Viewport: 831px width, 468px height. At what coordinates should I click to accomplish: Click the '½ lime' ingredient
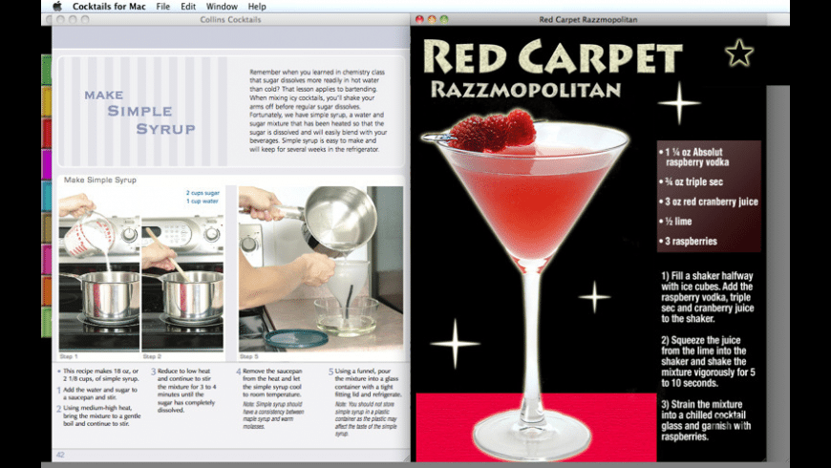pos(675,221)
